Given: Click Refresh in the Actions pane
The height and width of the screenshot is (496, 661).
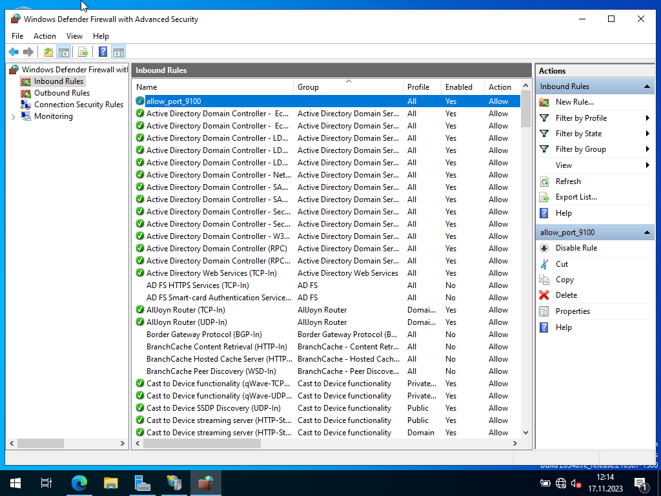Looking at the screenshot, I should (x=568, y=181).
